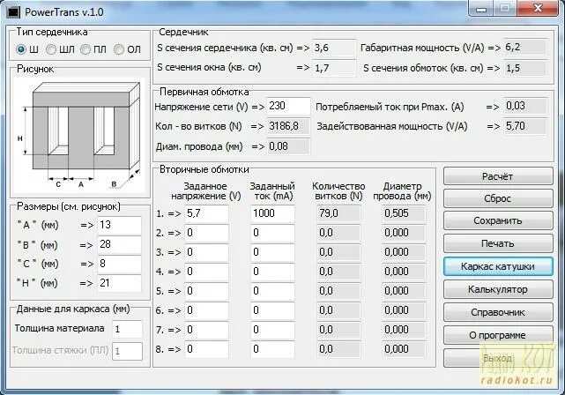Click the О программе button
The image size is (565, 395).
coord(498,335)
